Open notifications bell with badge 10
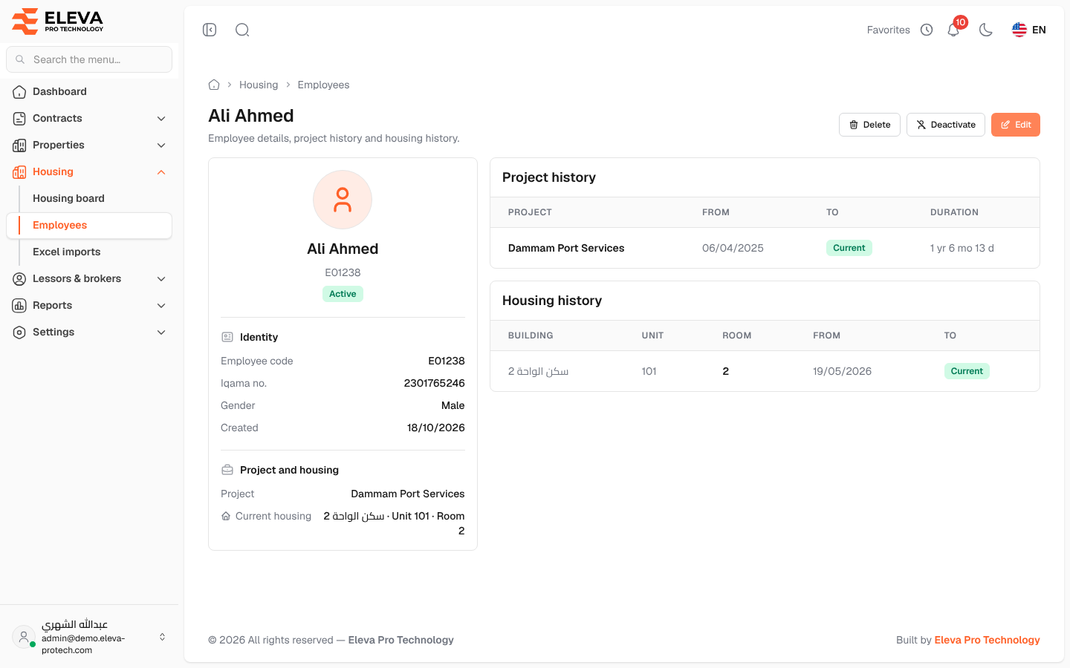The image size is (1070, 668). (x=953, y=30)
